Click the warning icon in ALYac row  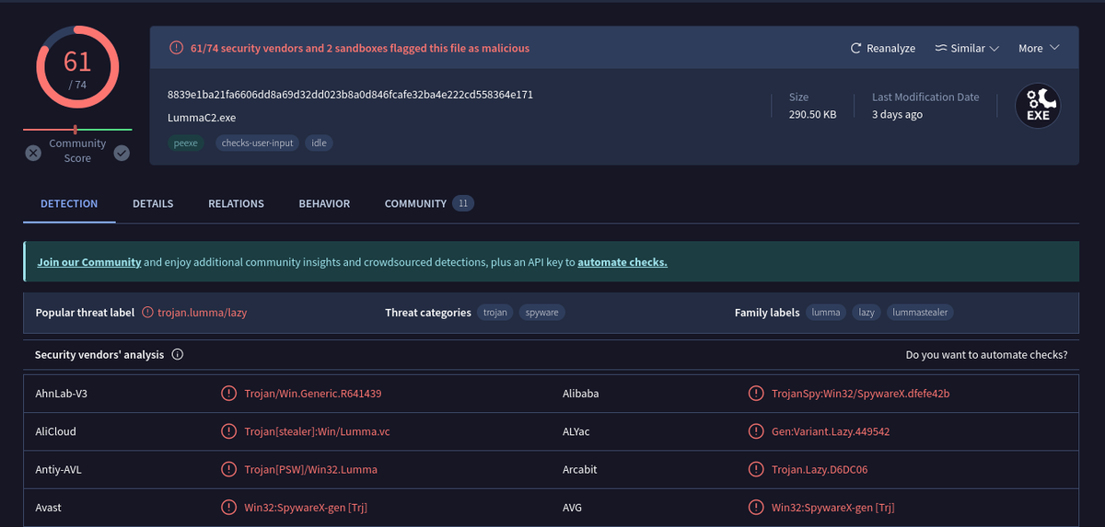[x=755, y=431]
